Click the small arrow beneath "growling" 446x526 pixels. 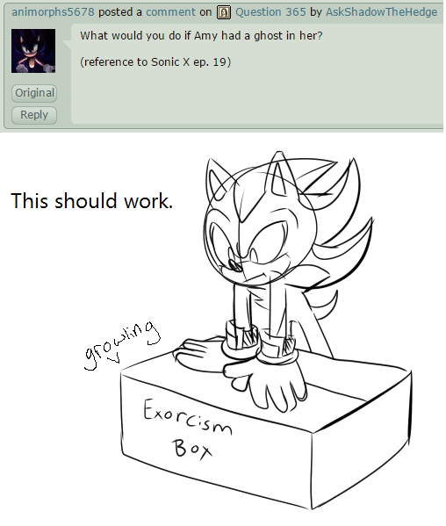[114, 358]
